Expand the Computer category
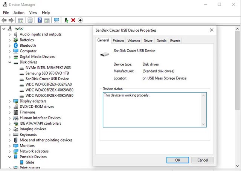The image size is (241, 171). point(10,51)
